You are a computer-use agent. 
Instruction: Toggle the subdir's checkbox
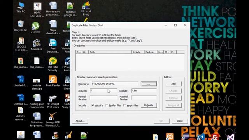click(x=93, y=105)
